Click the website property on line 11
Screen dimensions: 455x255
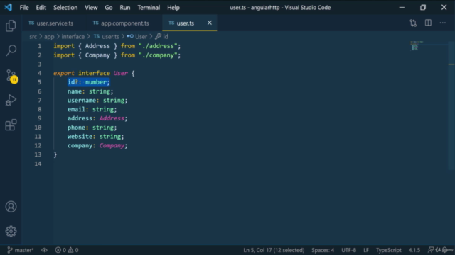pos(80,137)
